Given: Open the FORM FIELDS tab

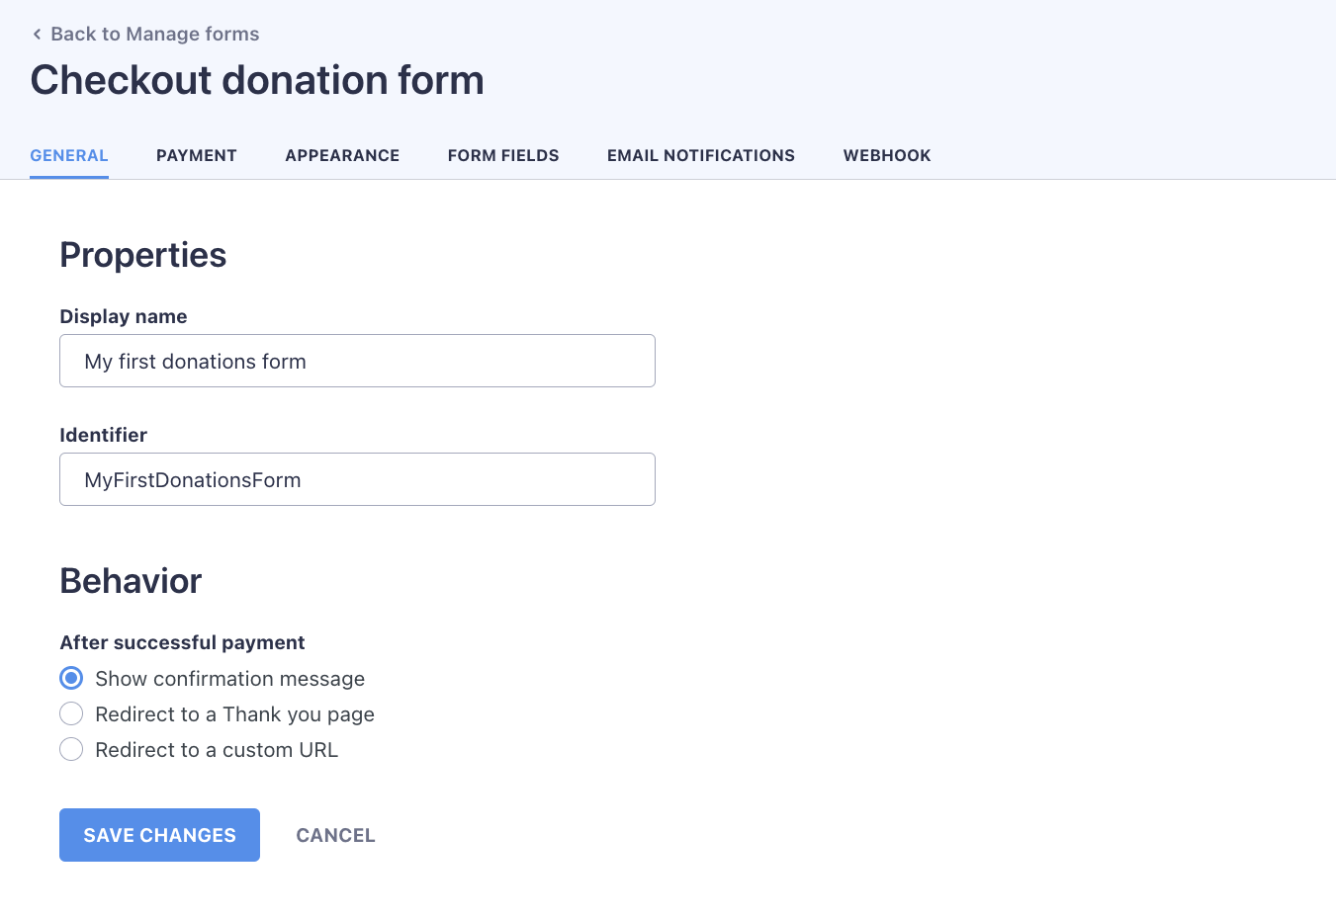Looking at the screenshot, I should point(502,155).
